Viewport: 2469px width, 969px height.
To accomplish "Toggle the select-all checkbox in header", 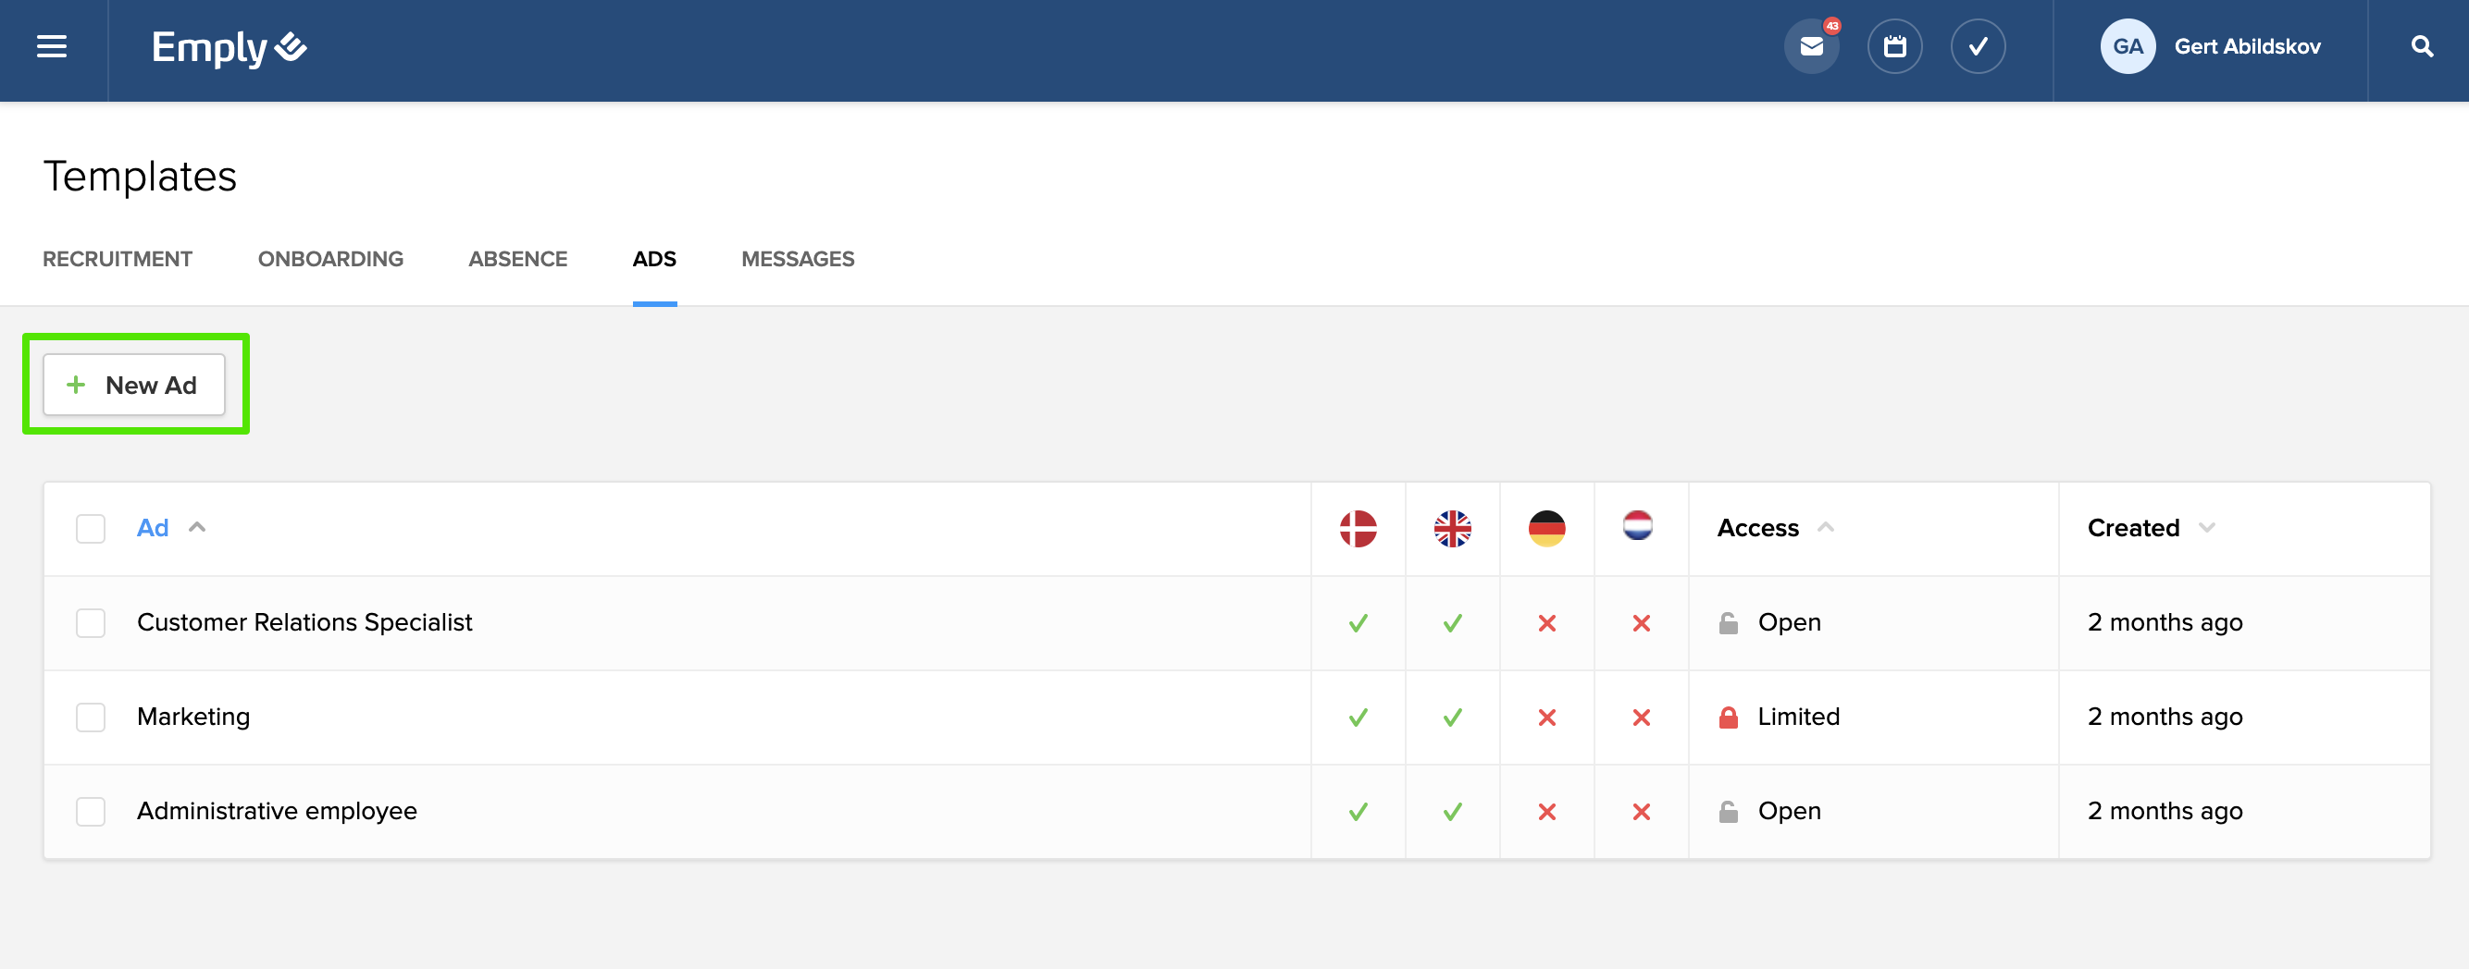I will pyautogui.click(x=91, y=529).
